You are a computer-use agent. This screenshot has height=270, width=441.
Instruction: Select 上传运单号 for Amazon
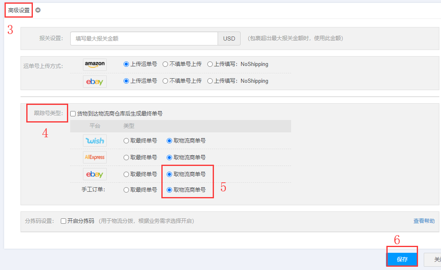[126, 64]
